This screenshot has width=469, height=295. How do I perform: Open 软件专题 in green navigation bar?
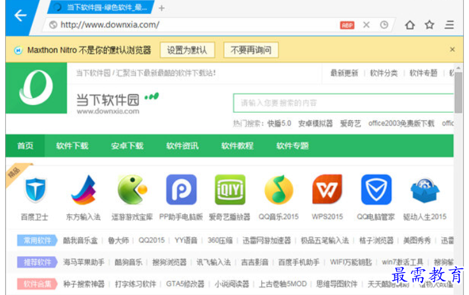pyautogui.click(x=292, y=146)
